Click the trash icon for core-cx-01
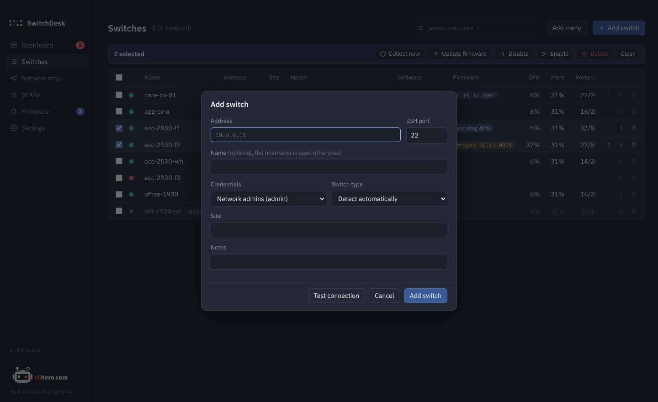Screen dimensions: 658x402 (634, 95)
